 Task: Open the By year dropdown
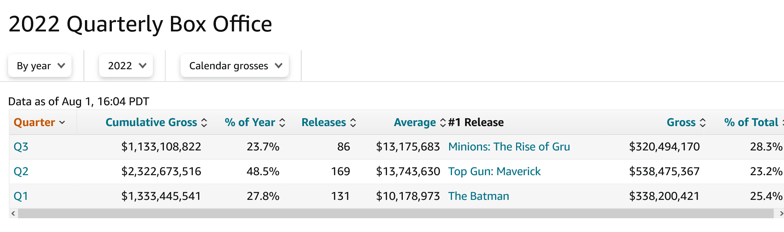40,66
